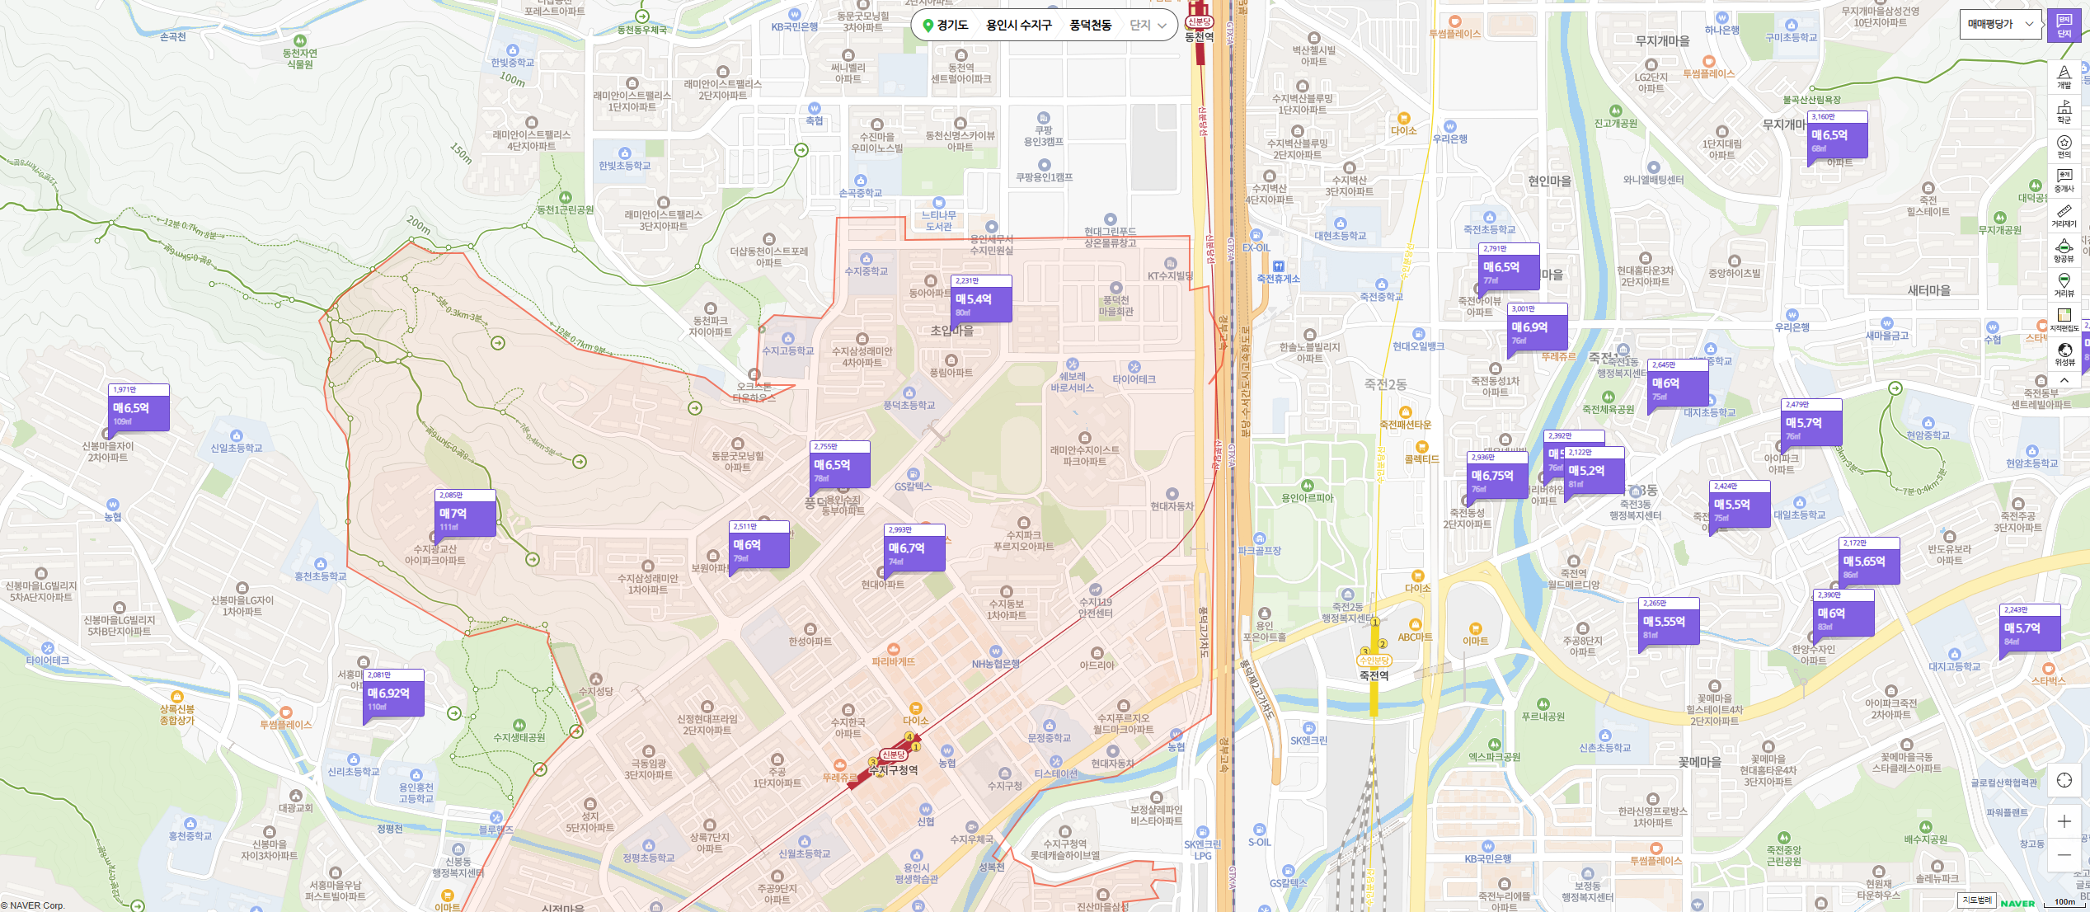Zoom in with the plus button
The image size is (2090, 912).
point(2064,821)
